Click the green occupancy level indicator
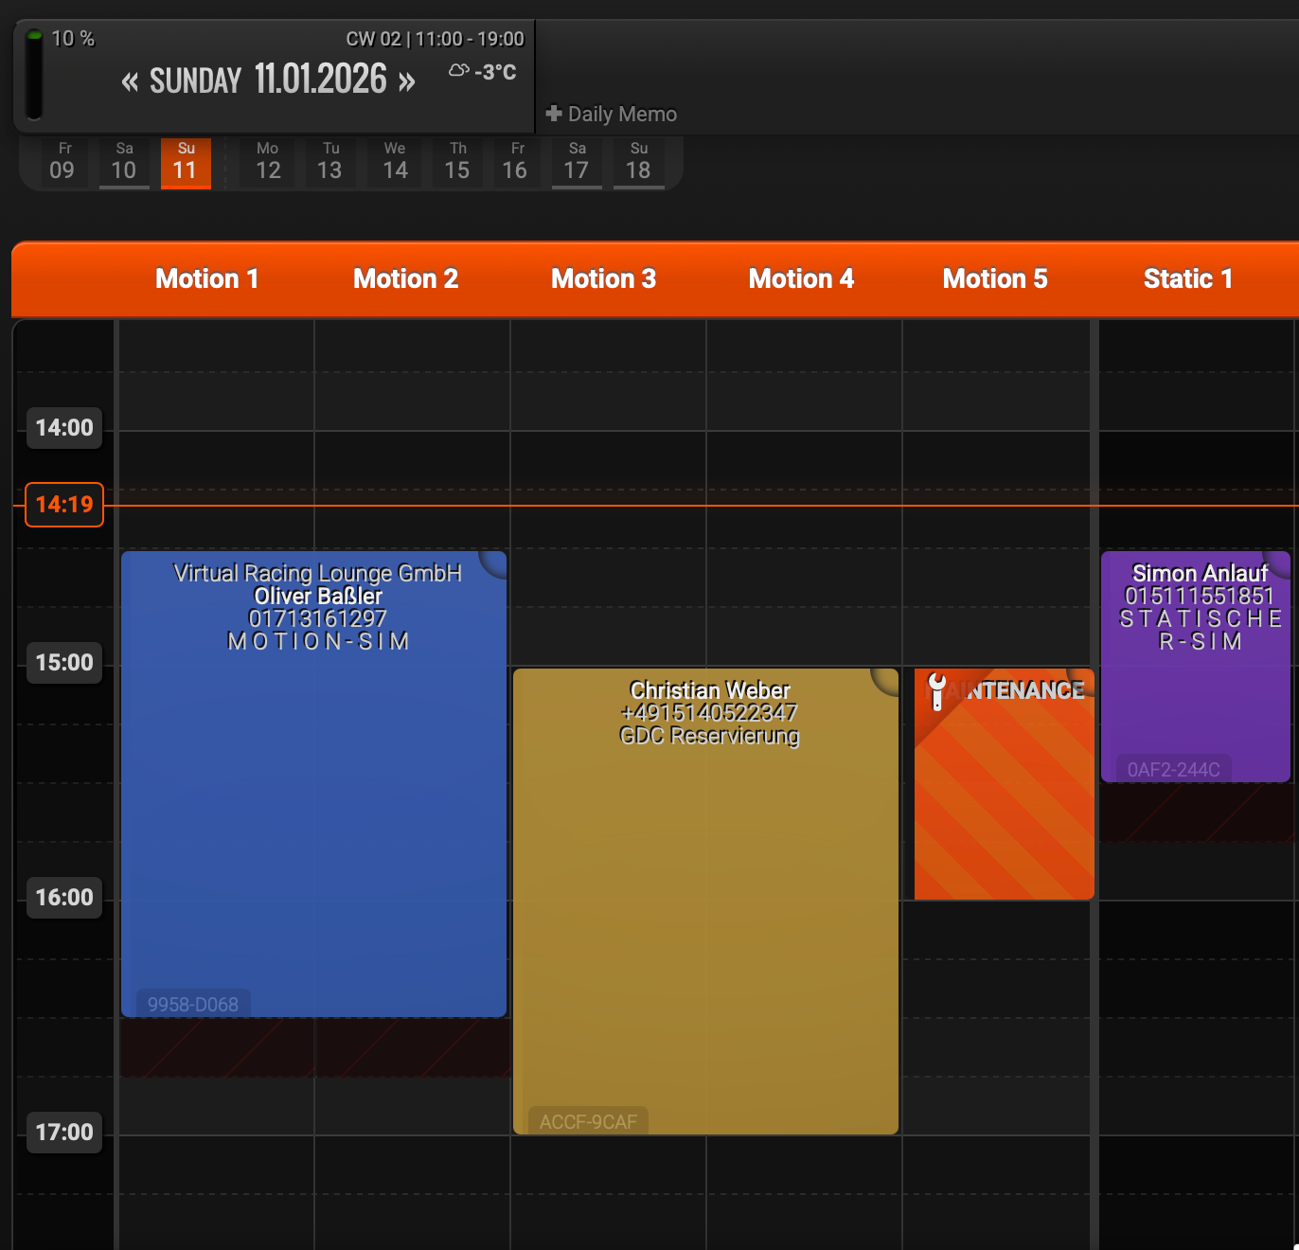Image resolution: width=1299 pixels, height=1250 pixels. click(x=34, y=76)
